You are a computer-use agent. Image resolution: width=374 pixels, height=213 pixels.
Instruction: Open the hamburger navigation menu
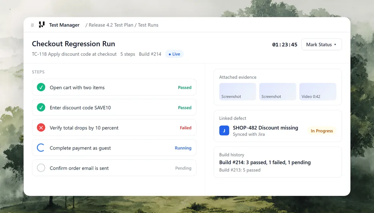click(32, 25)
